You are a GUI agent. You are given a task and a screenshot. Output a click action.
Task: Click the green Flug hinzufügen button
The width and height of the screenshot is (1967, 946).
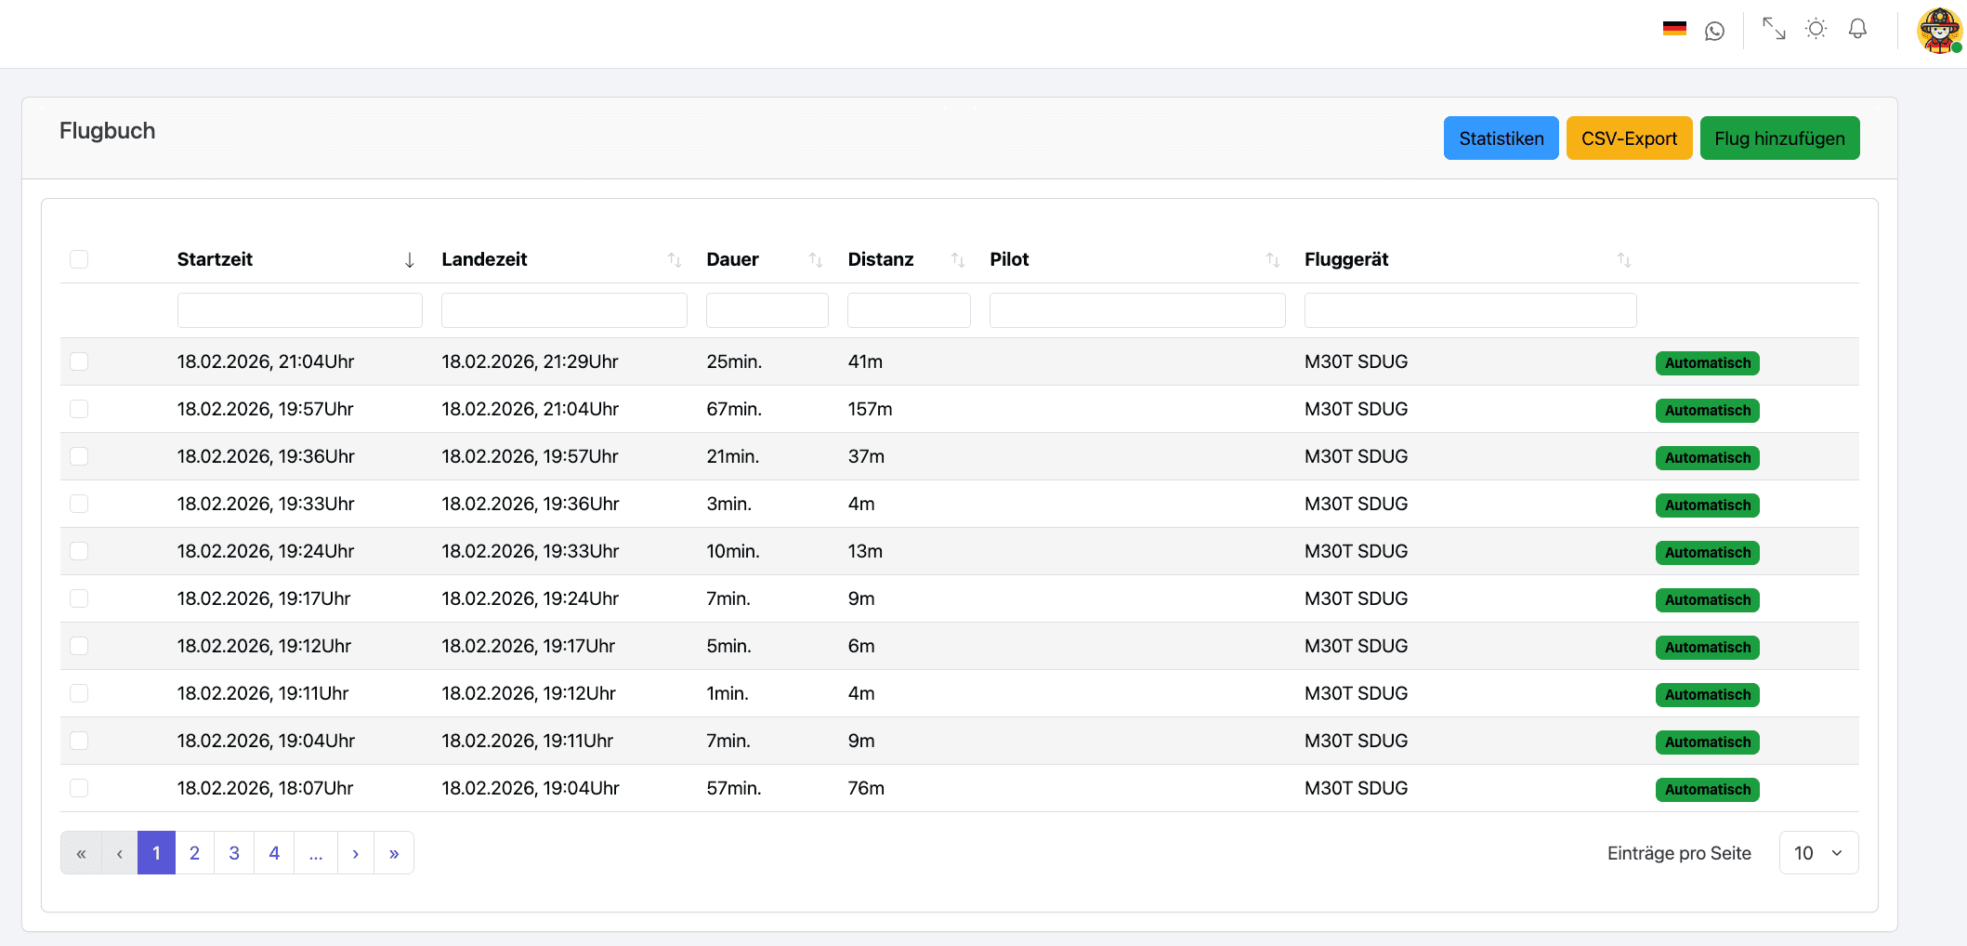(x=1778, y=138)
